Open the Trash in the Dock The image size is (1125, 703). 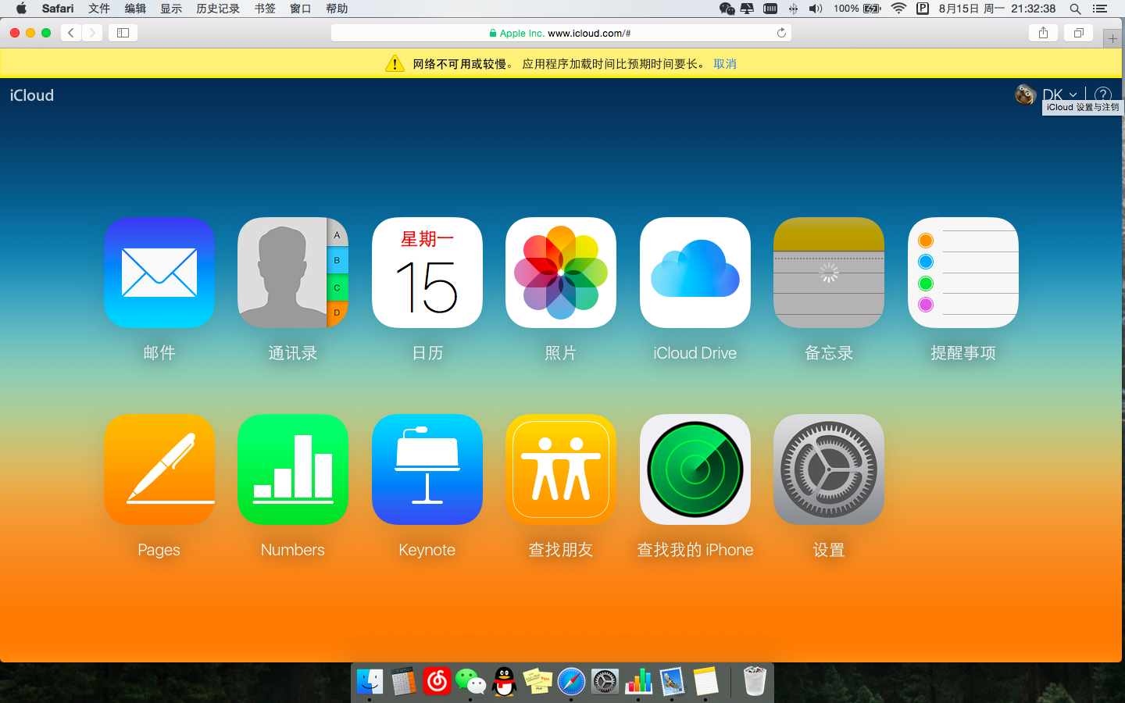(755, 681)
